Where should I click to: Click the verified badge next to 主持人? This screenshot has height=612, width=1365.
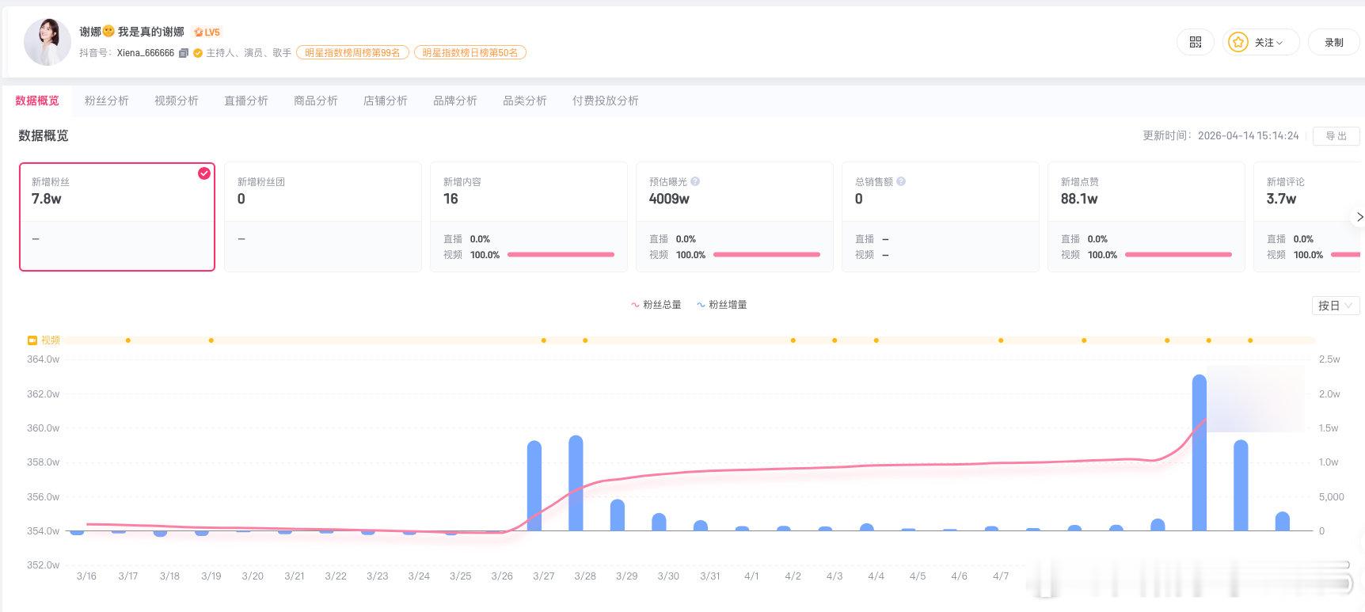pos(198,53)
